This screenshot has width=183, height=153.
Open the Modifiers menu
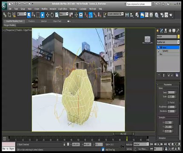pyautogui.click(x=45, y=9)
